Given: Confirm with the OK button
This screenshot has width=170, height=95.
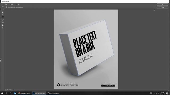Looking at the screenshot, I should pos(162,4).
